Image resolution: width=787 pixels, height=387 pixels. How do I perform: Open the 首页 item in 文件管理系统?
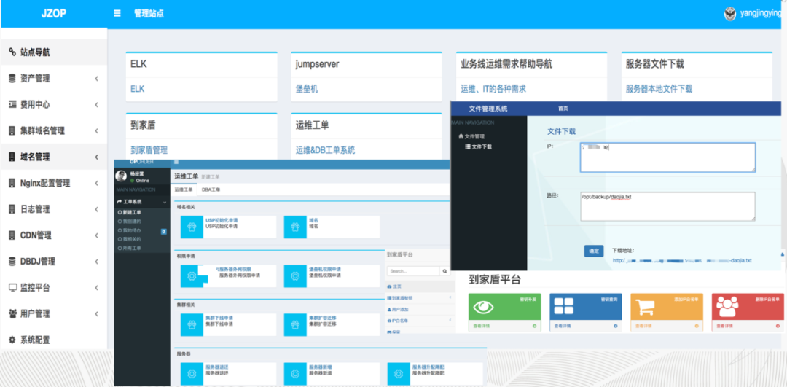point(563,109)
